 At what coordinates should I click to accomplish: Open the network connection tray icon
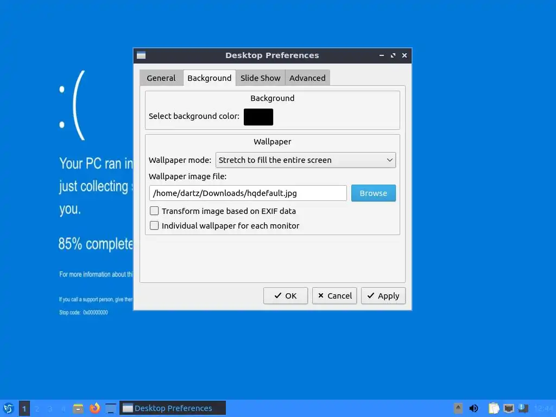(509, 408)
